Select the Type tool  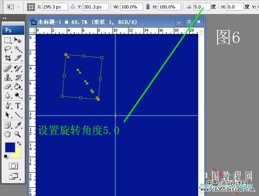pyautogui.click(x=18, y=106)
